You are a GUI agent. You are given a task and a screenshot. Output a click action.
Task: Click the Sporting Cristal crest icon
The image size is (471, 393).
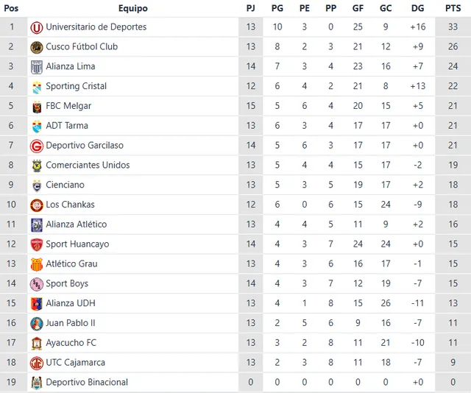36,87
